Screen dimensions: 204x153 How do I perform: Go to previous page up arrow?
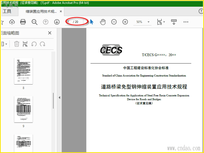click(46, 22)
